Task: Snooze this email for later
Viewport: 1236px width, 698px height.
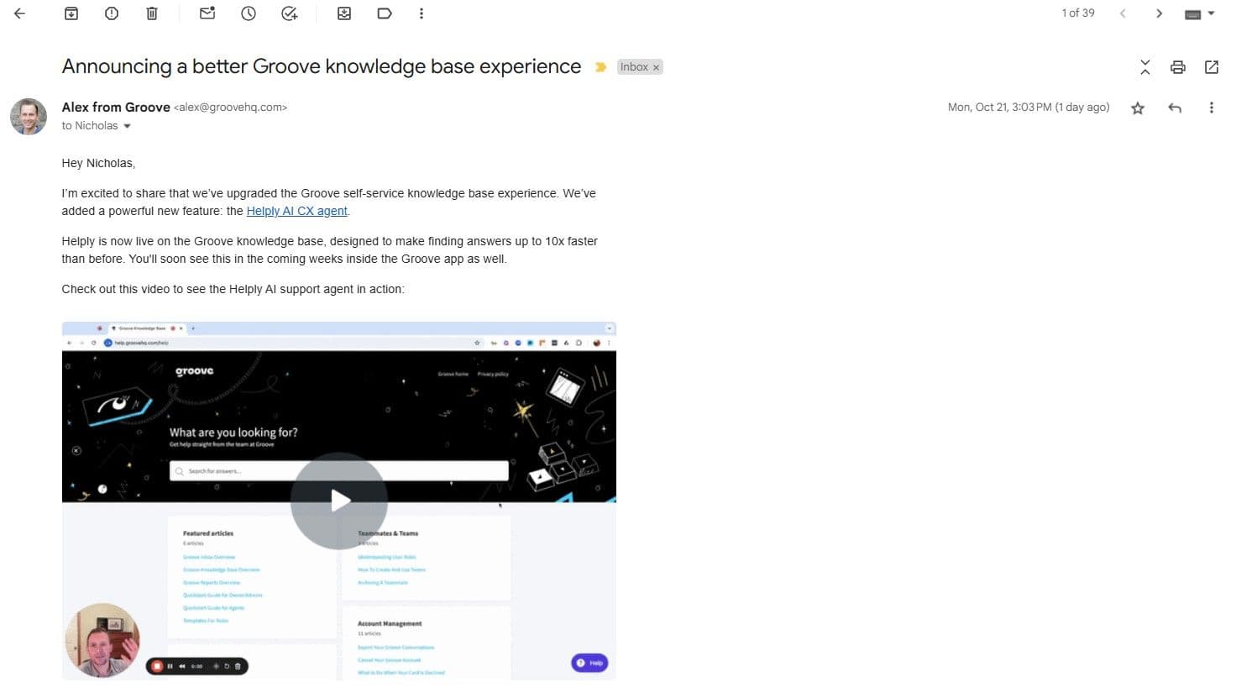Action: [249, 13]
